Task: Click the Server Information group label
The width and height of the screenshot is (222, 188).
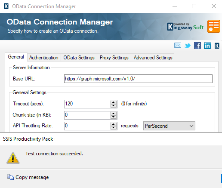Action: click(x=31, y=68)
